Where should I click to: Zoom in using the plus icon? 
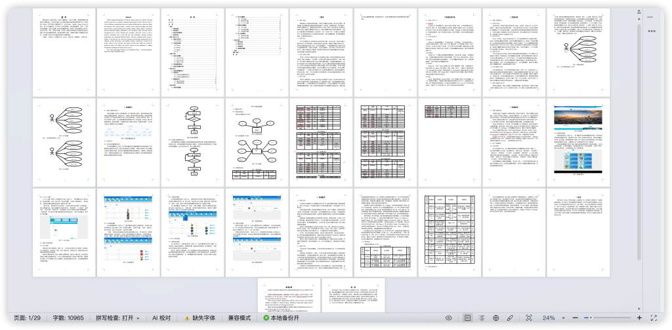coord(639,318)
